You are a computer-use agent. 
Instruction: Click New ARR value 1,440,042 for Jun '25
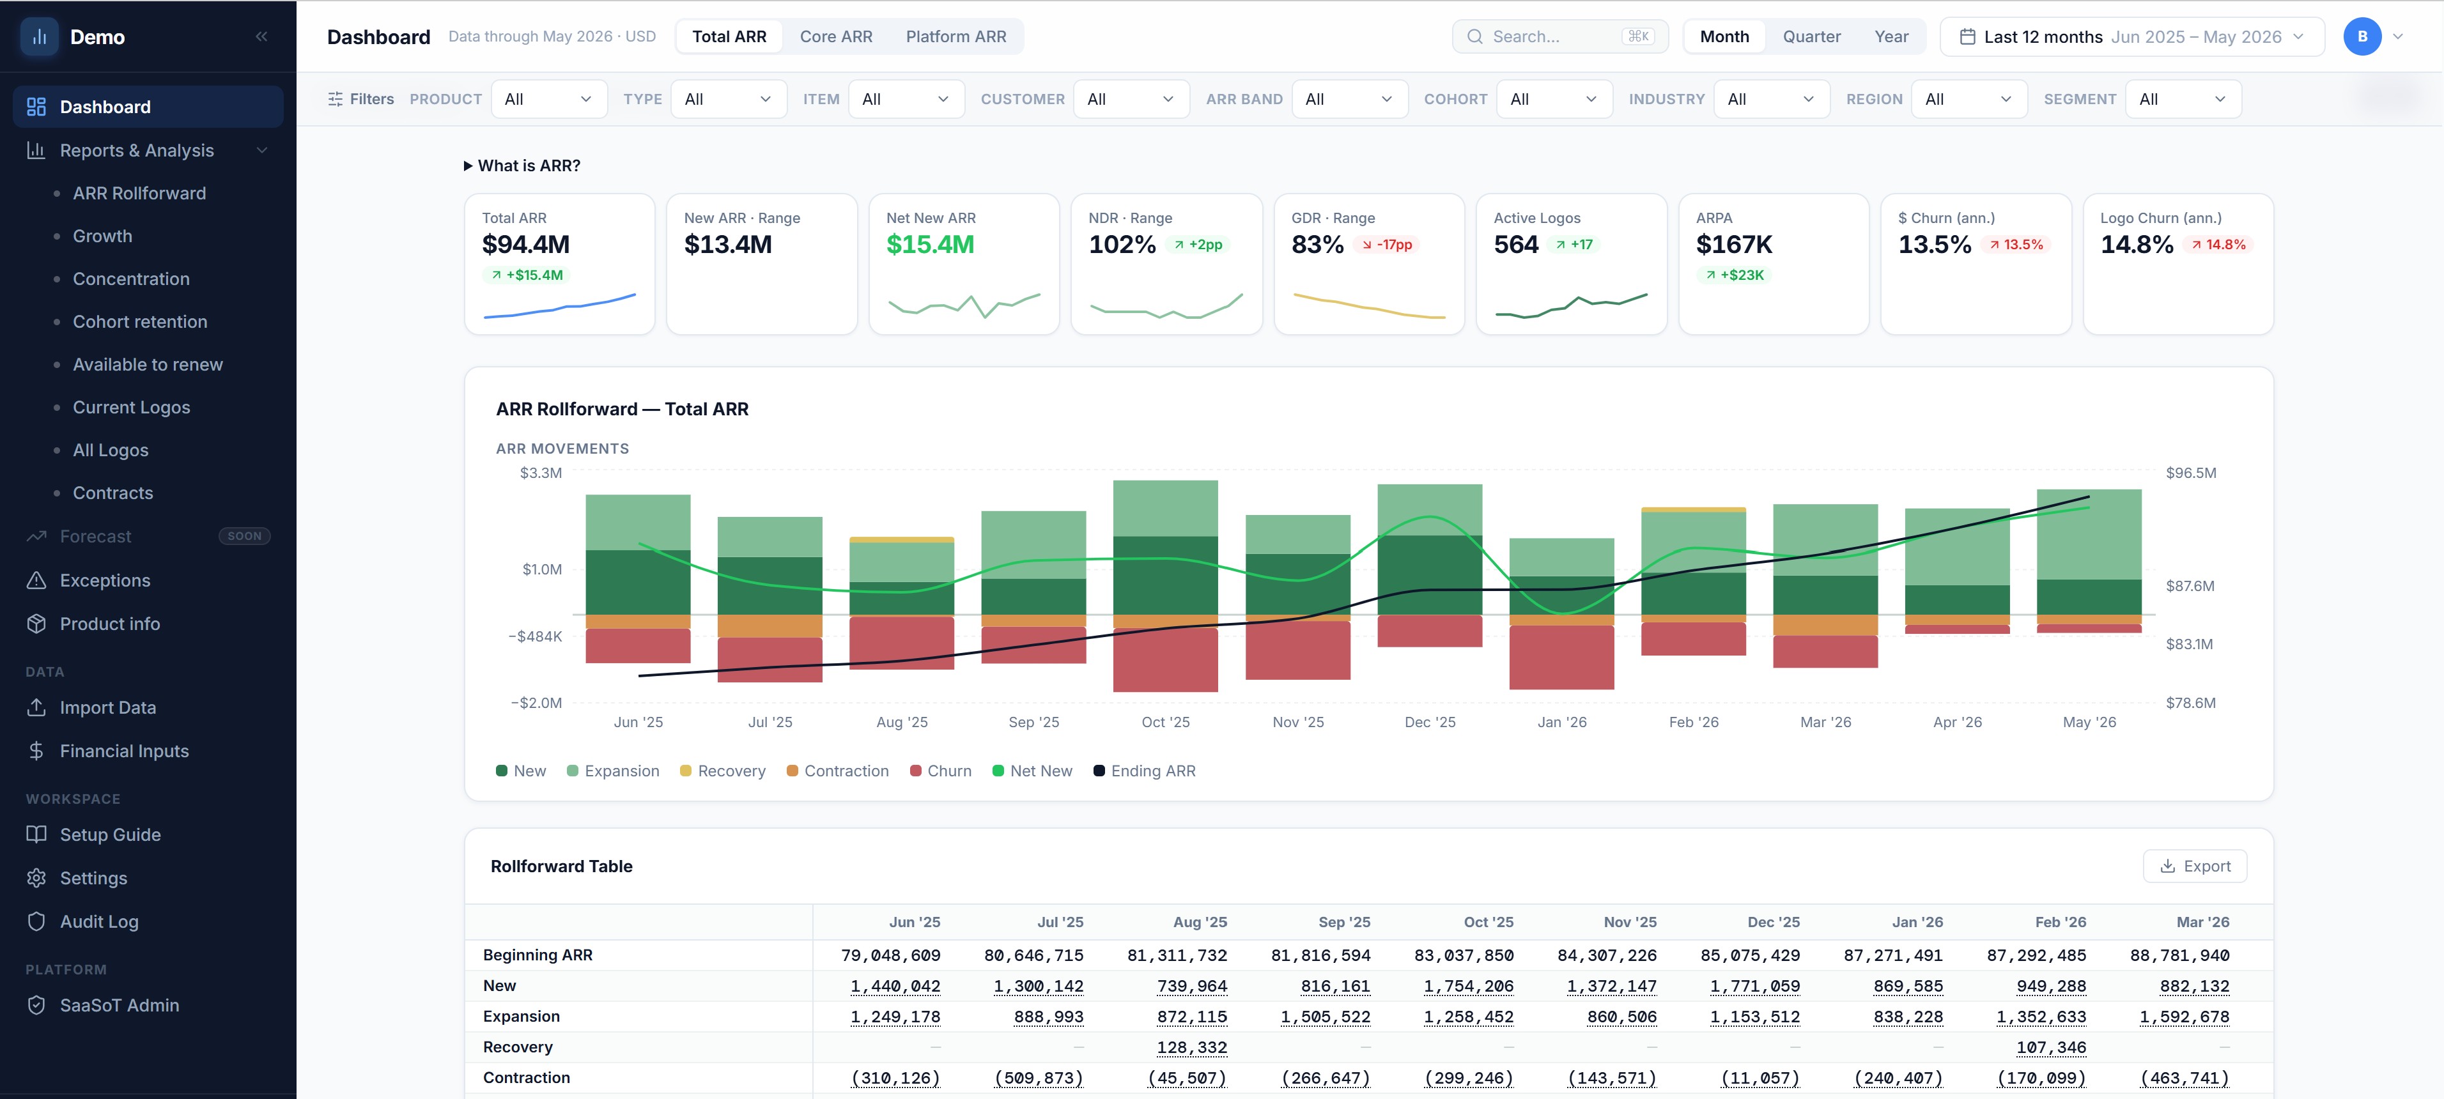coord(895,986)
